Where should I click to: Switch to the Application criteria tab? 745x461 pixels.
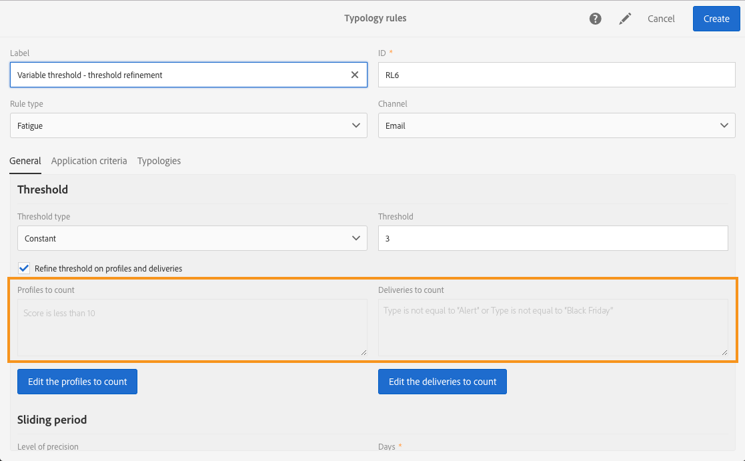tap(89, 161)
